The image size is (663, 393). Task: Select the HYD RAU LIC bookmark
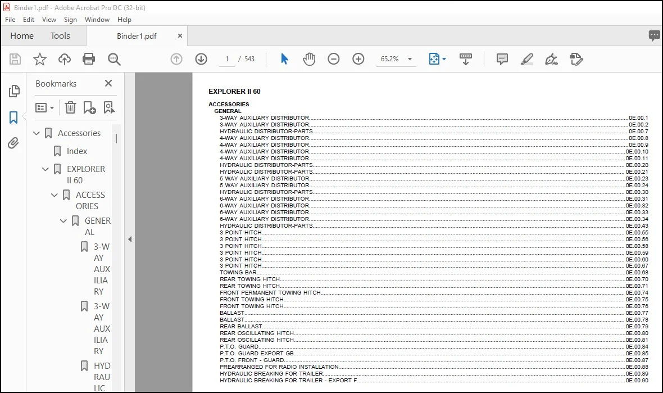pos(102,377)
